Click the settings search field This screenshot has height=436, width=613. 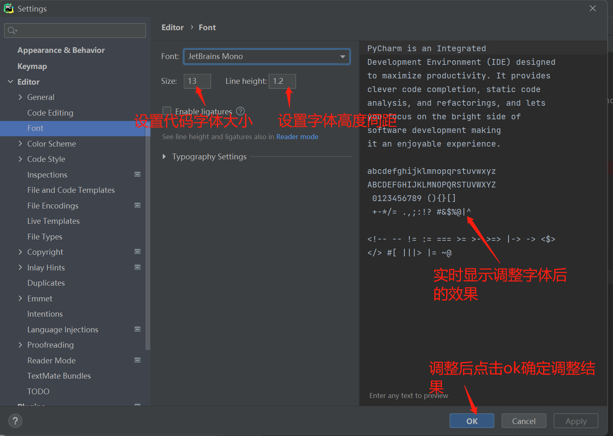point(75,31)
